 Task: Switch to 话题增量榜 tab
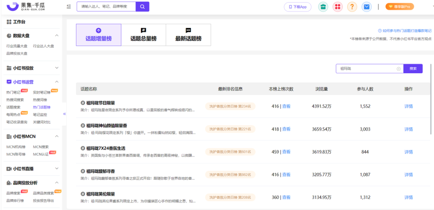pyautogui.click(x=98, y=35)
